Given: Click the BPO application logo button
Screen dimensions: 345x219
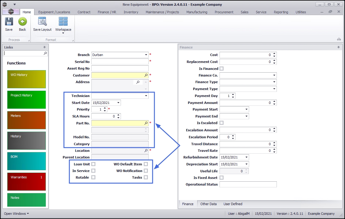Looking at the screenshot, I should pos(11,12).
